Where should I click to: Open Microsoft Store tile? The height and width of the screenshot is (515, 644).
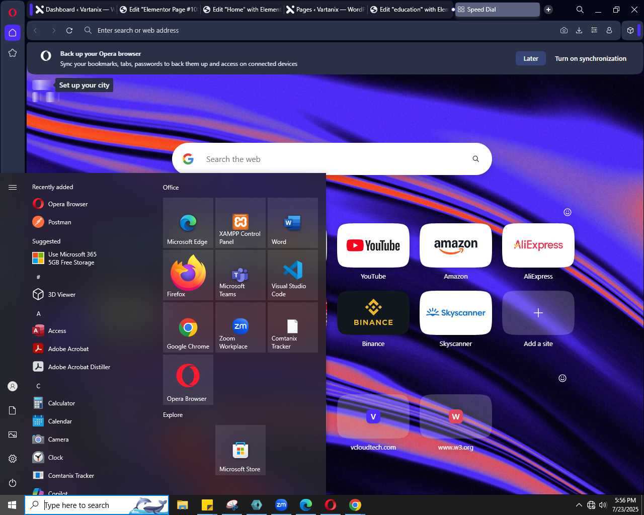click(240, 450)
